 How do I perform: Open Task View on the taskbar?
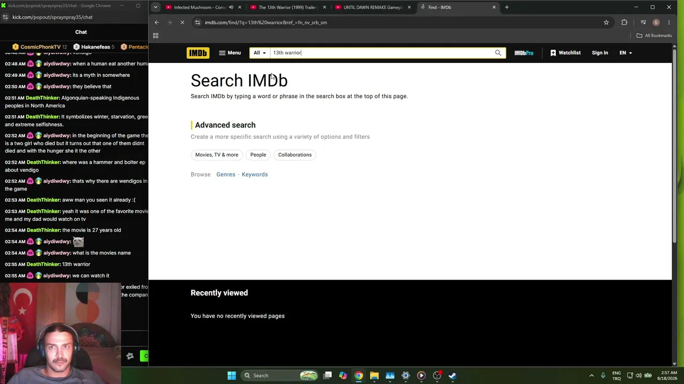(328, 375)
